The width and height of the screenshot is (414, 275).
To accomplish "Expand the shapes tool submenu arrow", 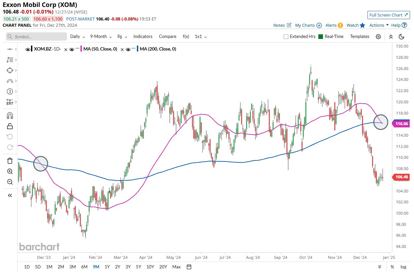I will point(16,70).
